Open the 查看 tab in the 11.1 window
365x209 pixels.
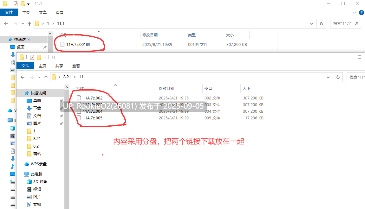click(x=59, y=13)
